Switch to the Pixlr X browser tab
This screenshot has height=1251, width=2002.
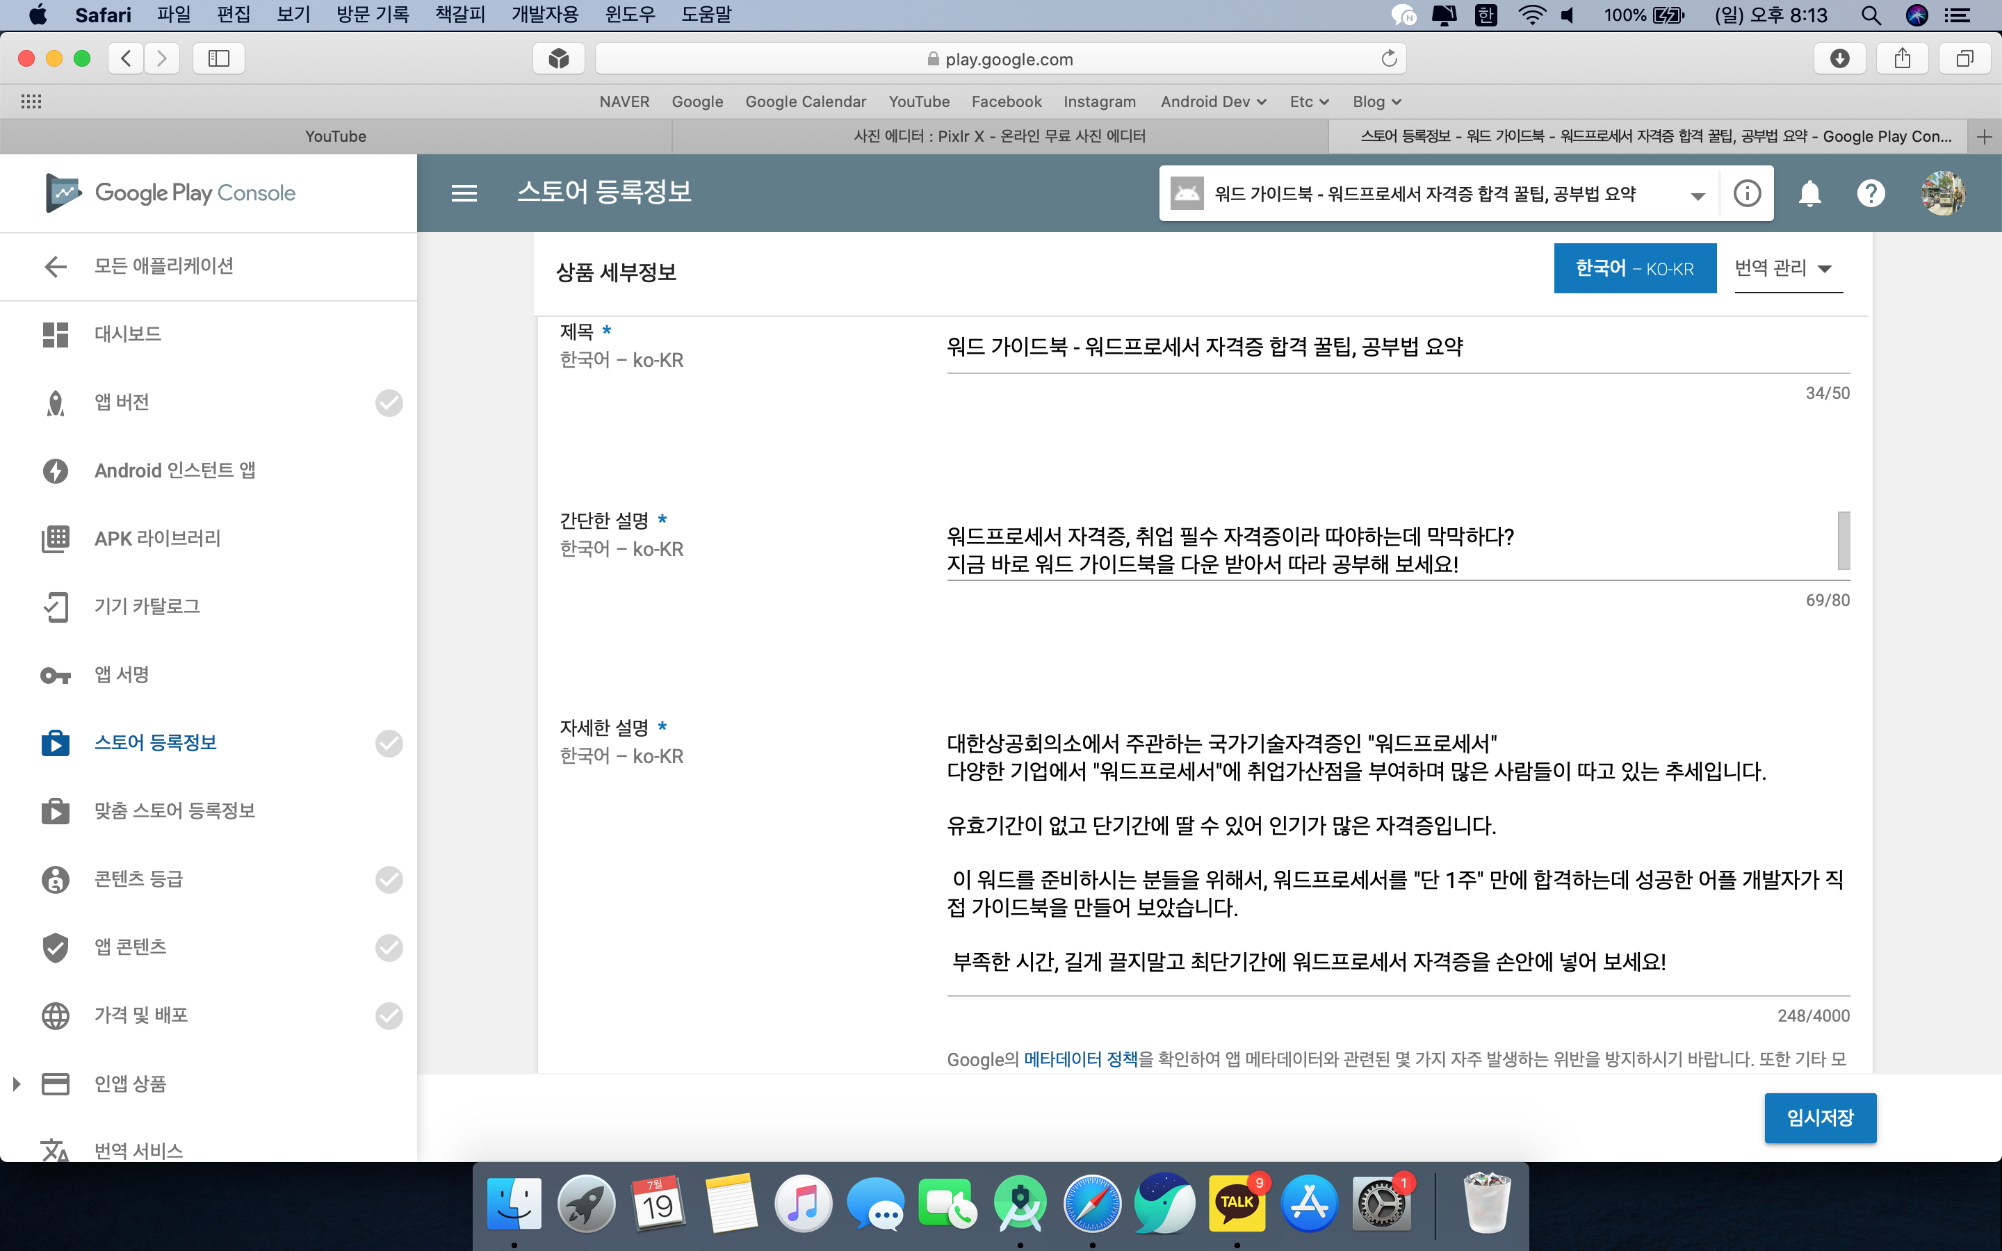pyautogui.click(x=1000, y=136)
